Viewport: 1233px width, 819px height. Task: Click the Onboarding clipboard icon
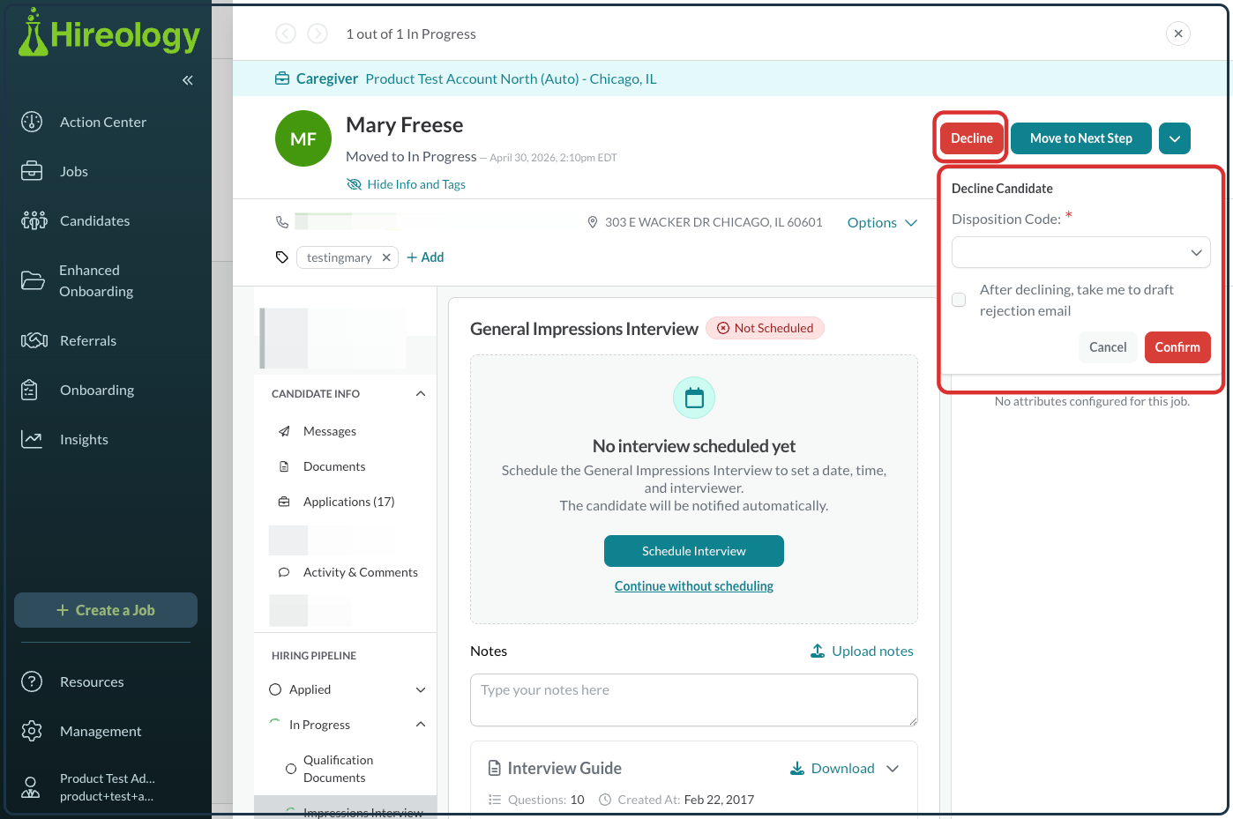[30, 390]
